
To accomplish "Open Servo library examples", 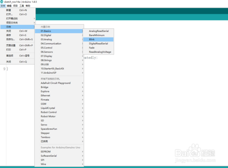I will pyautogui.click(x=59, y=125).
